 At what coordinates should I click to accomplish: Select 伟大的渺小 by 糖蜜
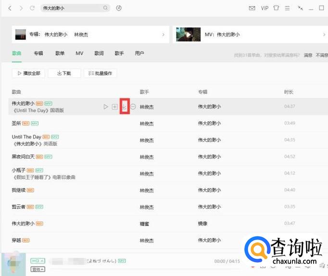point(23,224)
